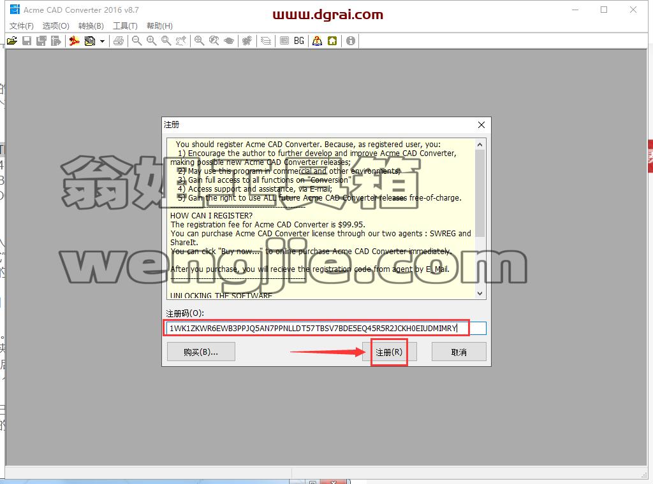Click the 'HOW CAN I REGISTER?' text line
653x484 pixels.
(x=212, y=215)
